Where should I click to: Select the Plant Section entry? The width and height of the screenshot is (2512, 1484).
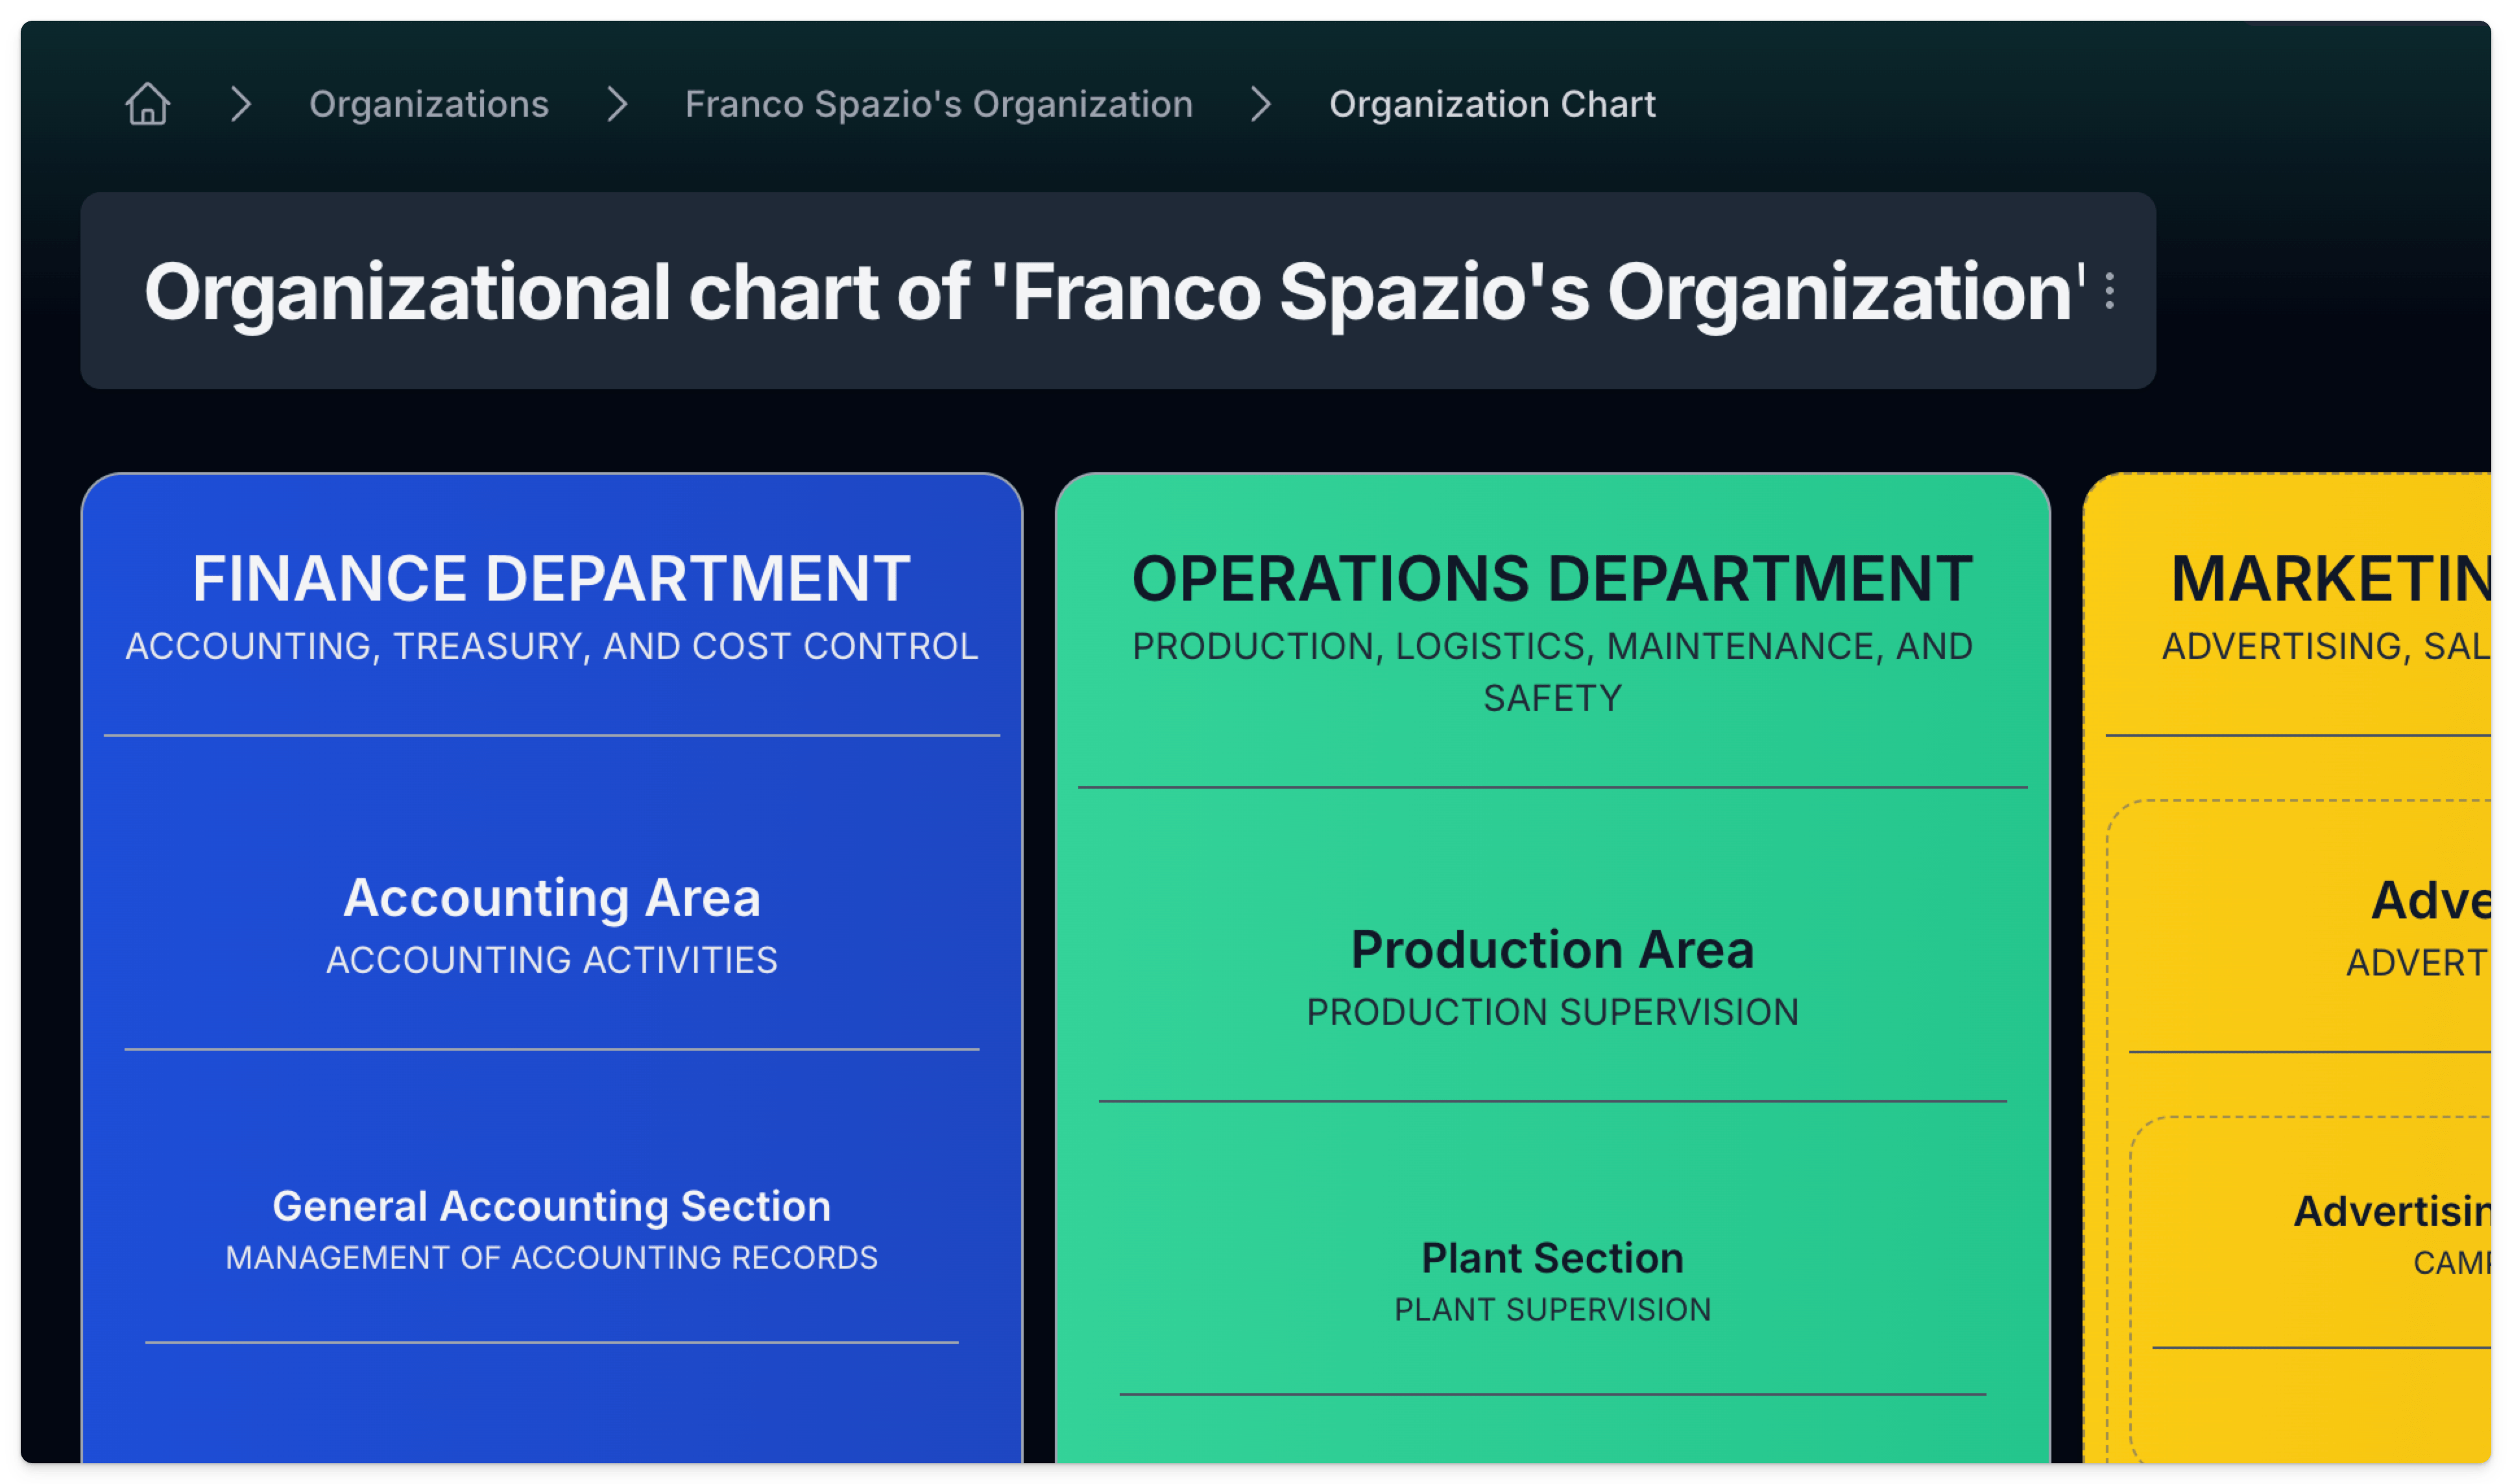click(1552, 1258)
